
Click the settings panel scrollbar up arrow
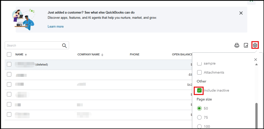[x=256, y=64]
